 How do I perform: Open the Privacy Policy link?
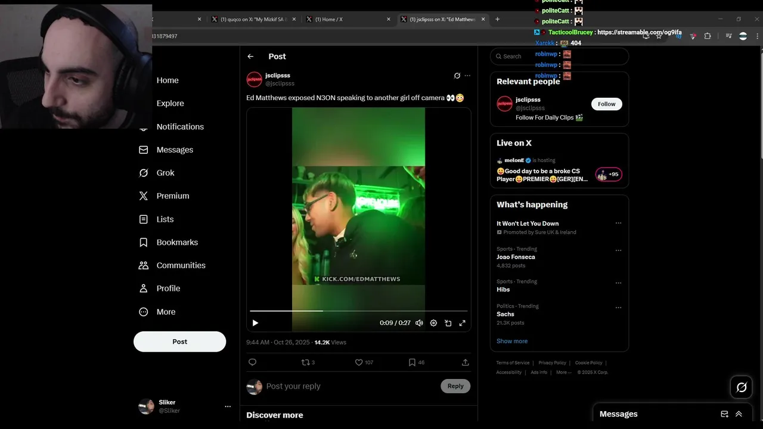552,363
